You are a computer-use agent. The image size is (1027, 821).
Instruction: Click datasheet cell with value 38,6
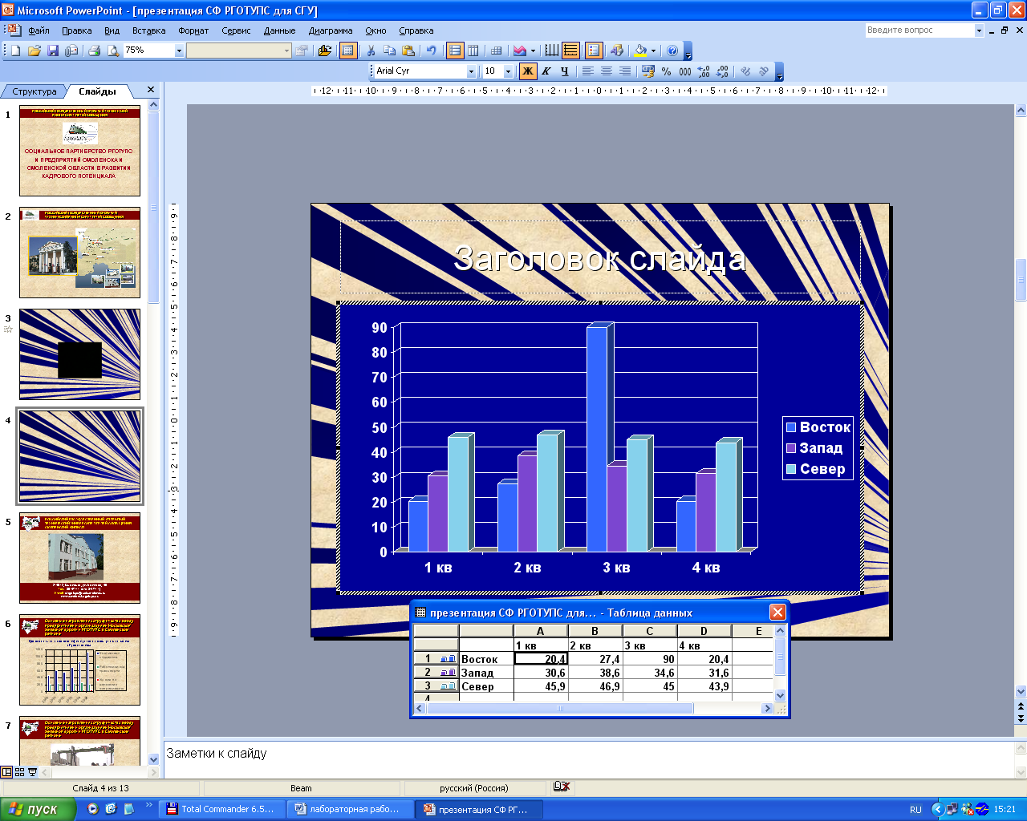tap(595, 673)
